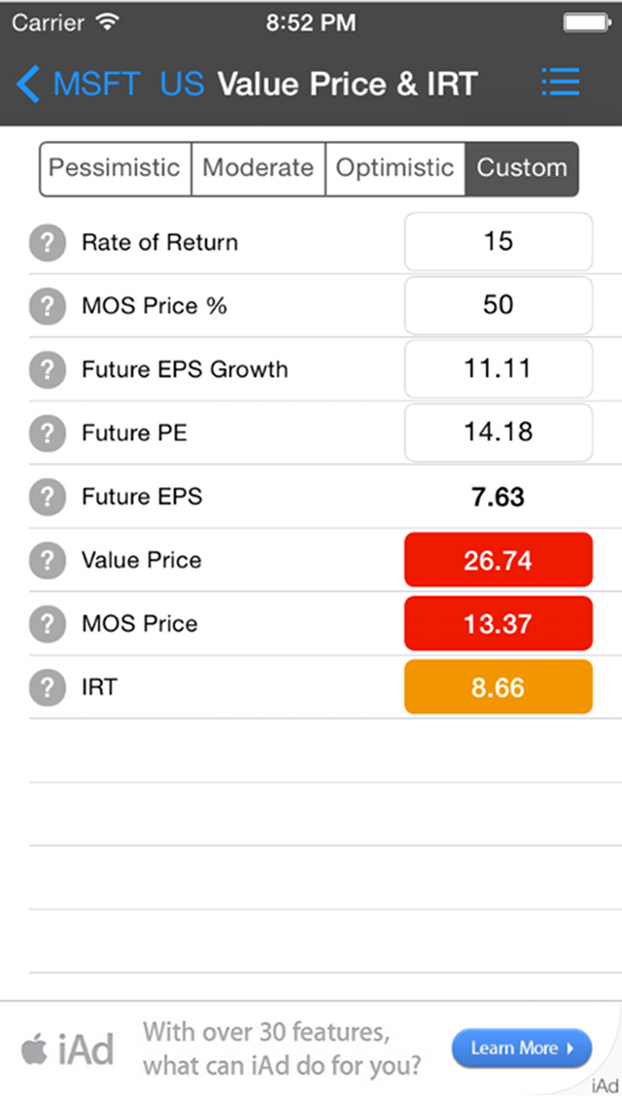Switch to the Moderate scenario tab
The image size is (622, 1104).
point(258,168)
